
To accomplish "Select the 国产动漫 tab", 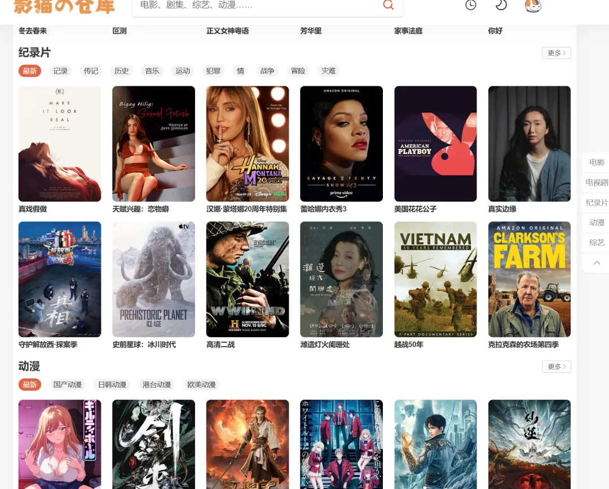I will (68, 385).
